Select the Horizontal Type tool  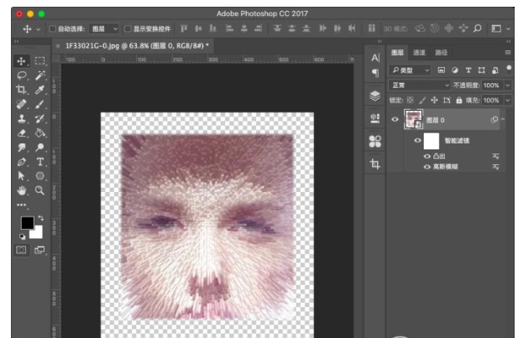coord(39,161)
